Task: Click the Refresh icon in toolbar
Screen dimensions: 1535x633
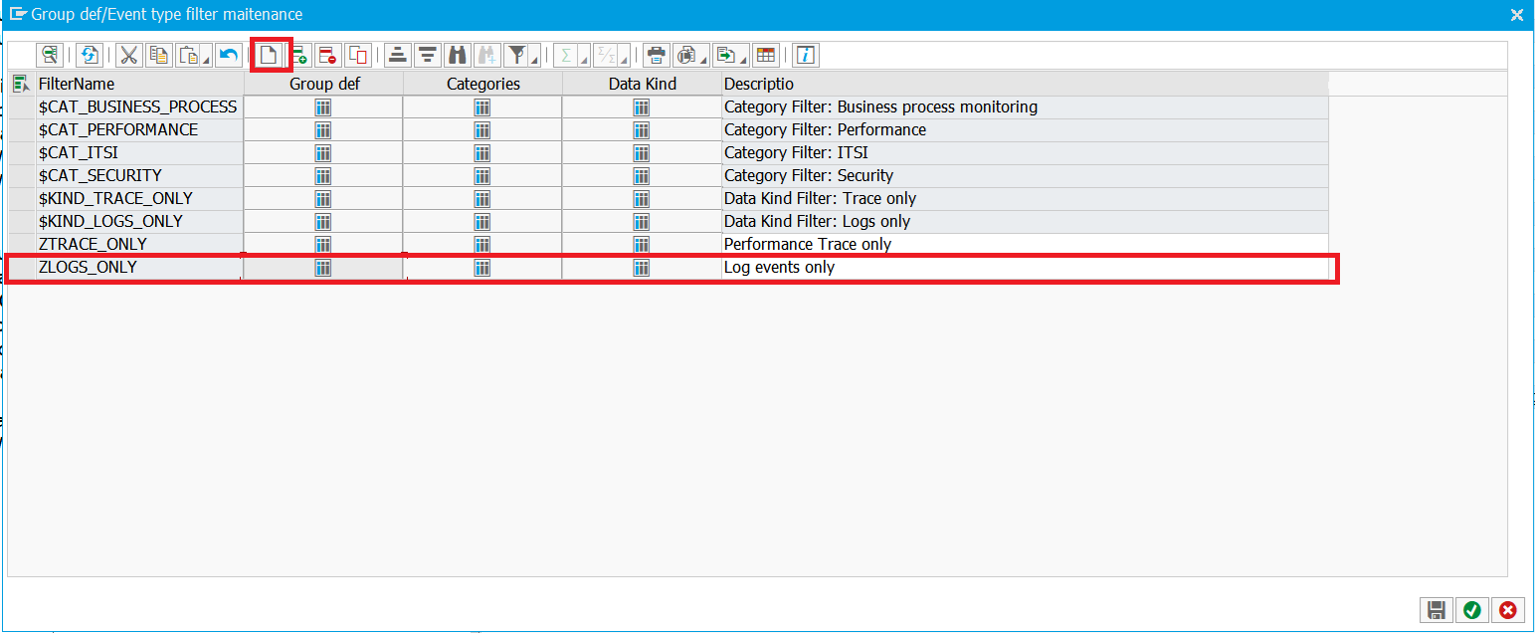Action: click(90, 55)
